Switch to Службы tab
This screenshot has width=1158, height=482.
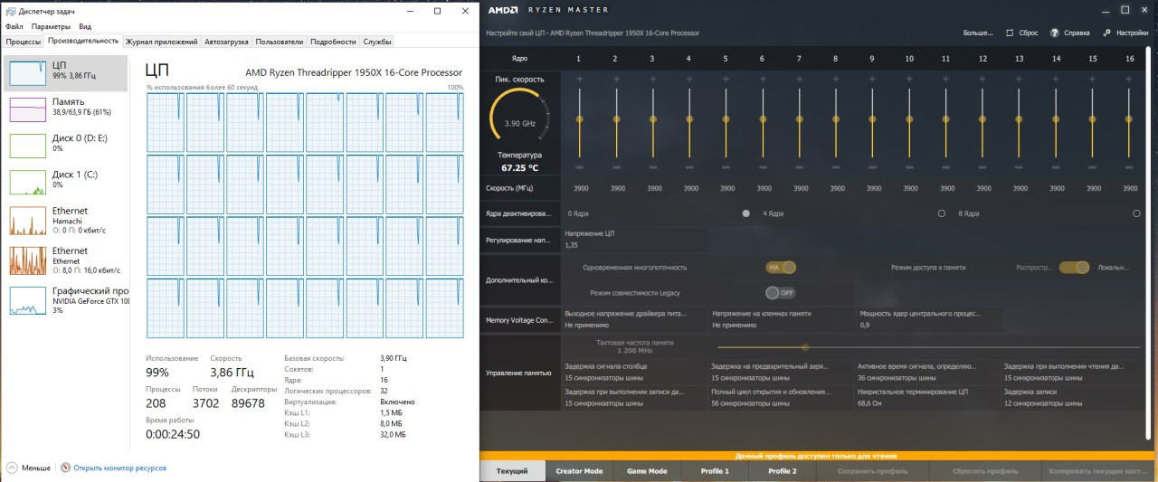(x=377, y=42)
